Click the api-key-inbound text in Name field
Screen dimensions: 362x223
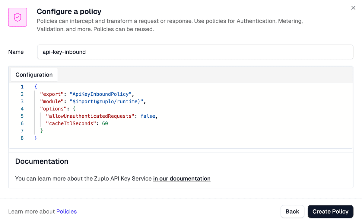64,52
